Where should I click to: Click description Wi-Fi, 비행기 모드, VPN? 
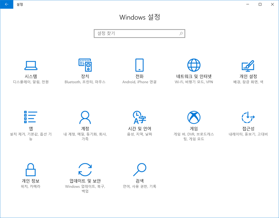point(194,82)
